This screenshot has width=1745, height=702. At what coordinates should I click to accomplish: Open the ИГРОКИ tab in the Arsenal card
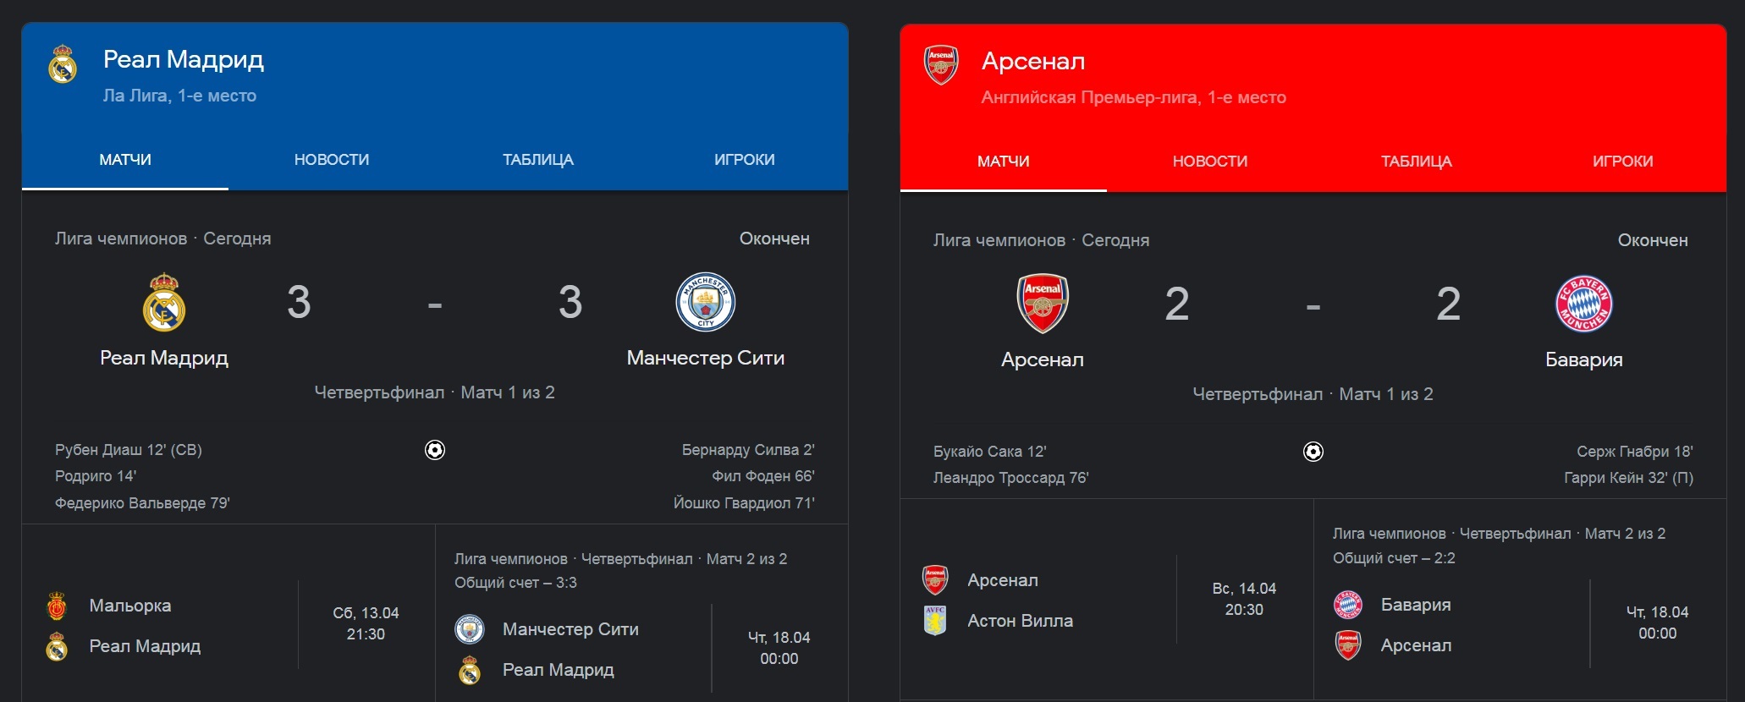point(1623,162)
